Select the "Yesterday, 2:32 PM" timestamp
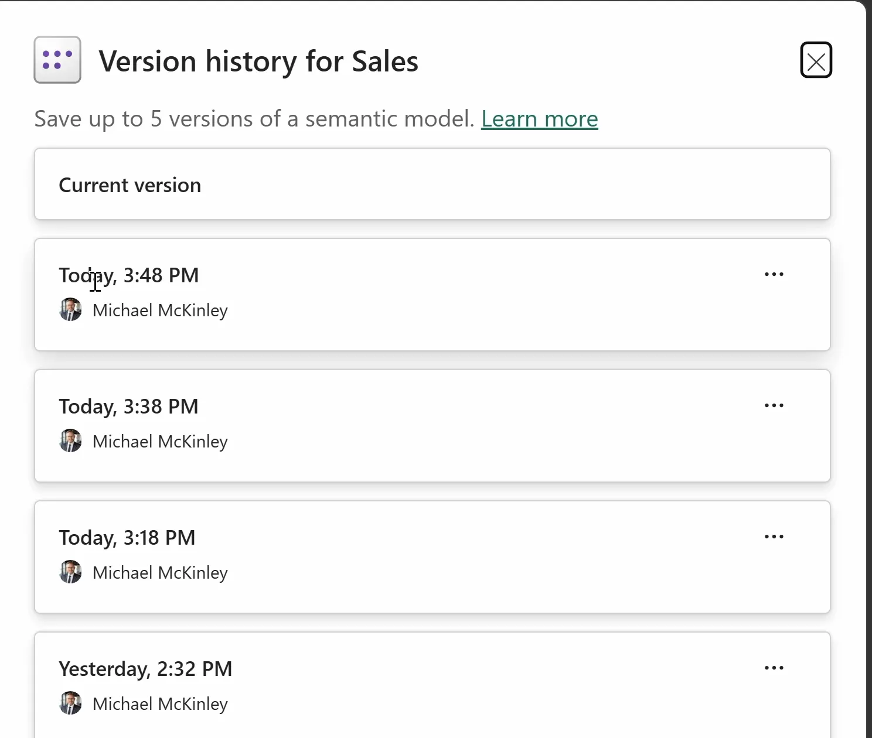Viewport: 872px width, 738px height. tap(145, 669)
